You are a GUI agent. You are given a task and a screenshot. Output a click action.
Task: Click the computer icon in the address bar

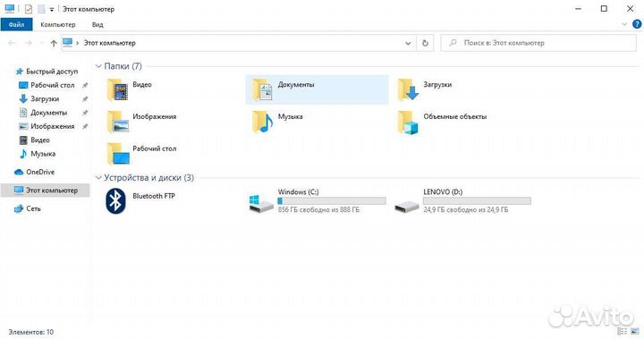pos(68,42)
